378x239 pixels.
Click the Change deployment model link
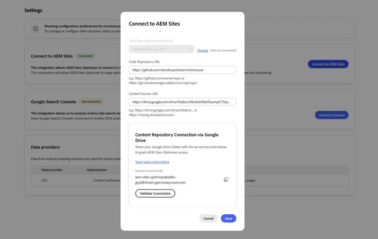(x=203, y=50)
